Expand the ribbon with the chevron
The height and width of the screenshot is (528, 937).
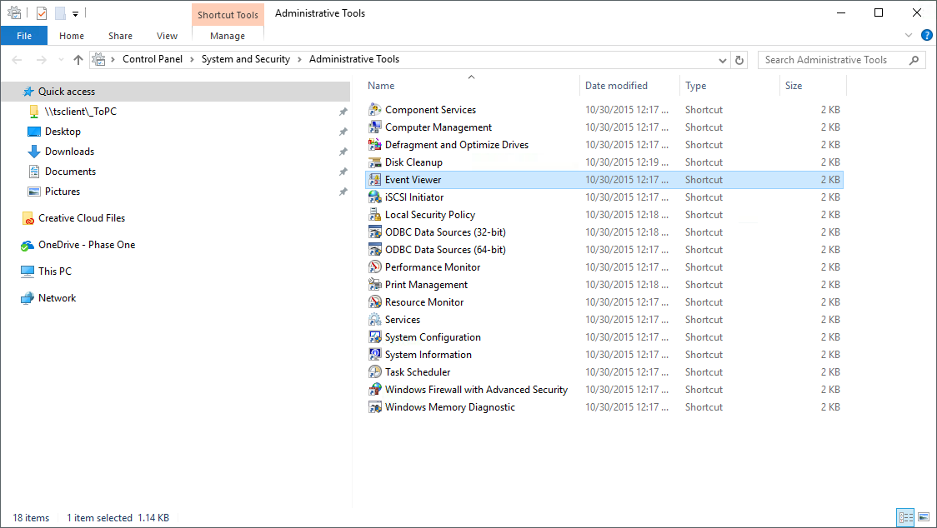pos(909,35)
